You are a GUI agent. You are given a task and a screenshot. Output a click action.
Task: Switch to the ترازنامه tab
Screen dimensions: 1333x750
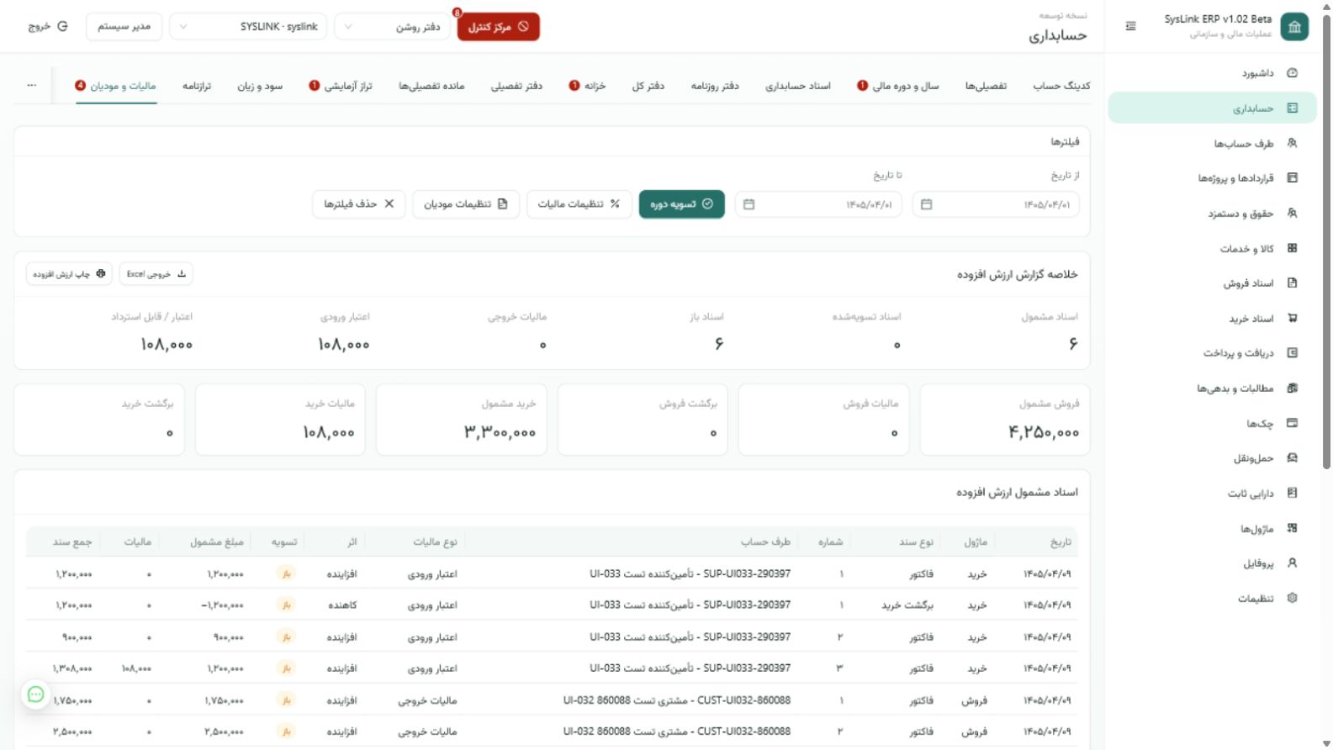(x=197, y=86)
